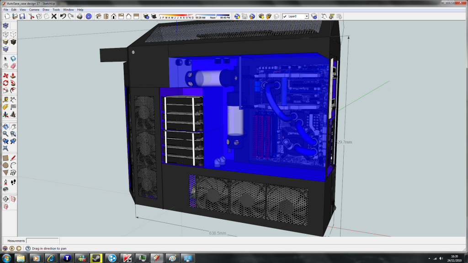Click the Print icon
Image resolution: width=468 pixels, height=263 pixels.
click(x=80, y=16)
